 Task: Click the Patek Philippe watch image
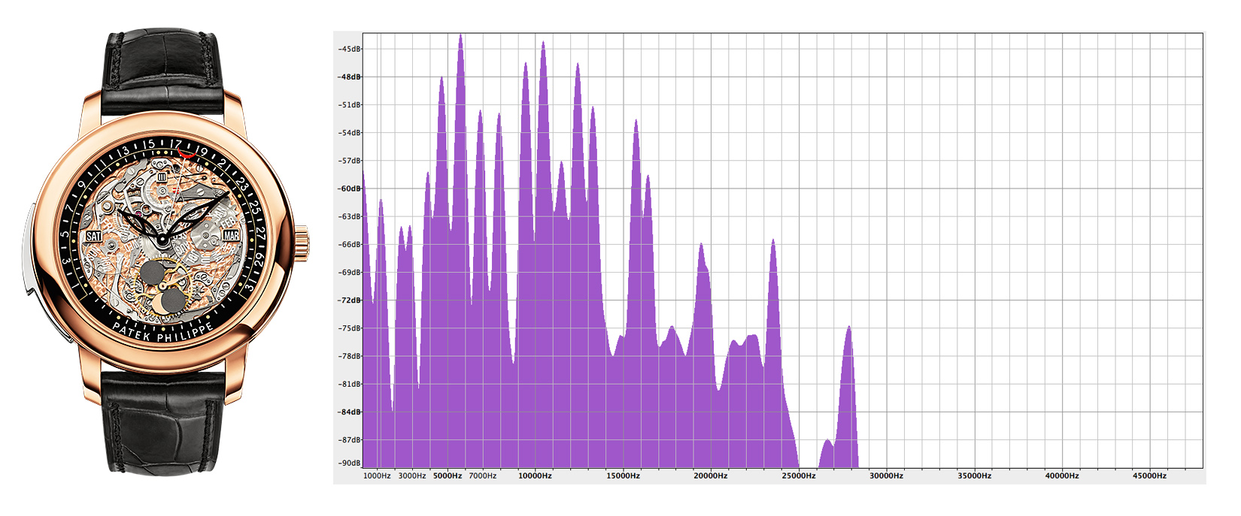[165, 252]
